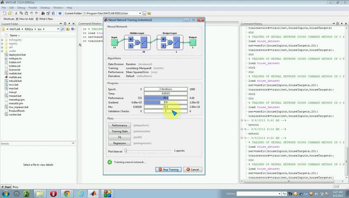Image resolution: width=349 pixels, height=198 pixels.
Task: Open the File menu
Action: point(4,7)
